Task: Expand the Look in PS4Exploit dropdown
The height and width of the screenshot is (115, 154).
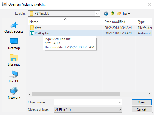Action: [97, 14]
